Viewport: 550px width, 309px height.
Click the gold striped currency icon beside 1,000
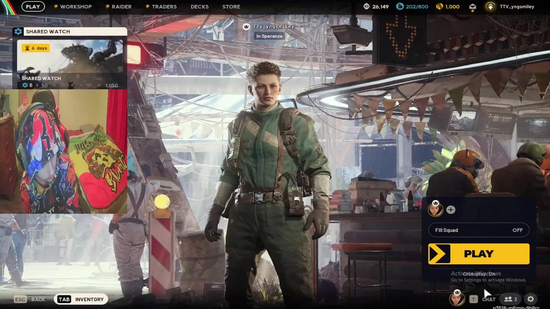click(x=439, y=6)
